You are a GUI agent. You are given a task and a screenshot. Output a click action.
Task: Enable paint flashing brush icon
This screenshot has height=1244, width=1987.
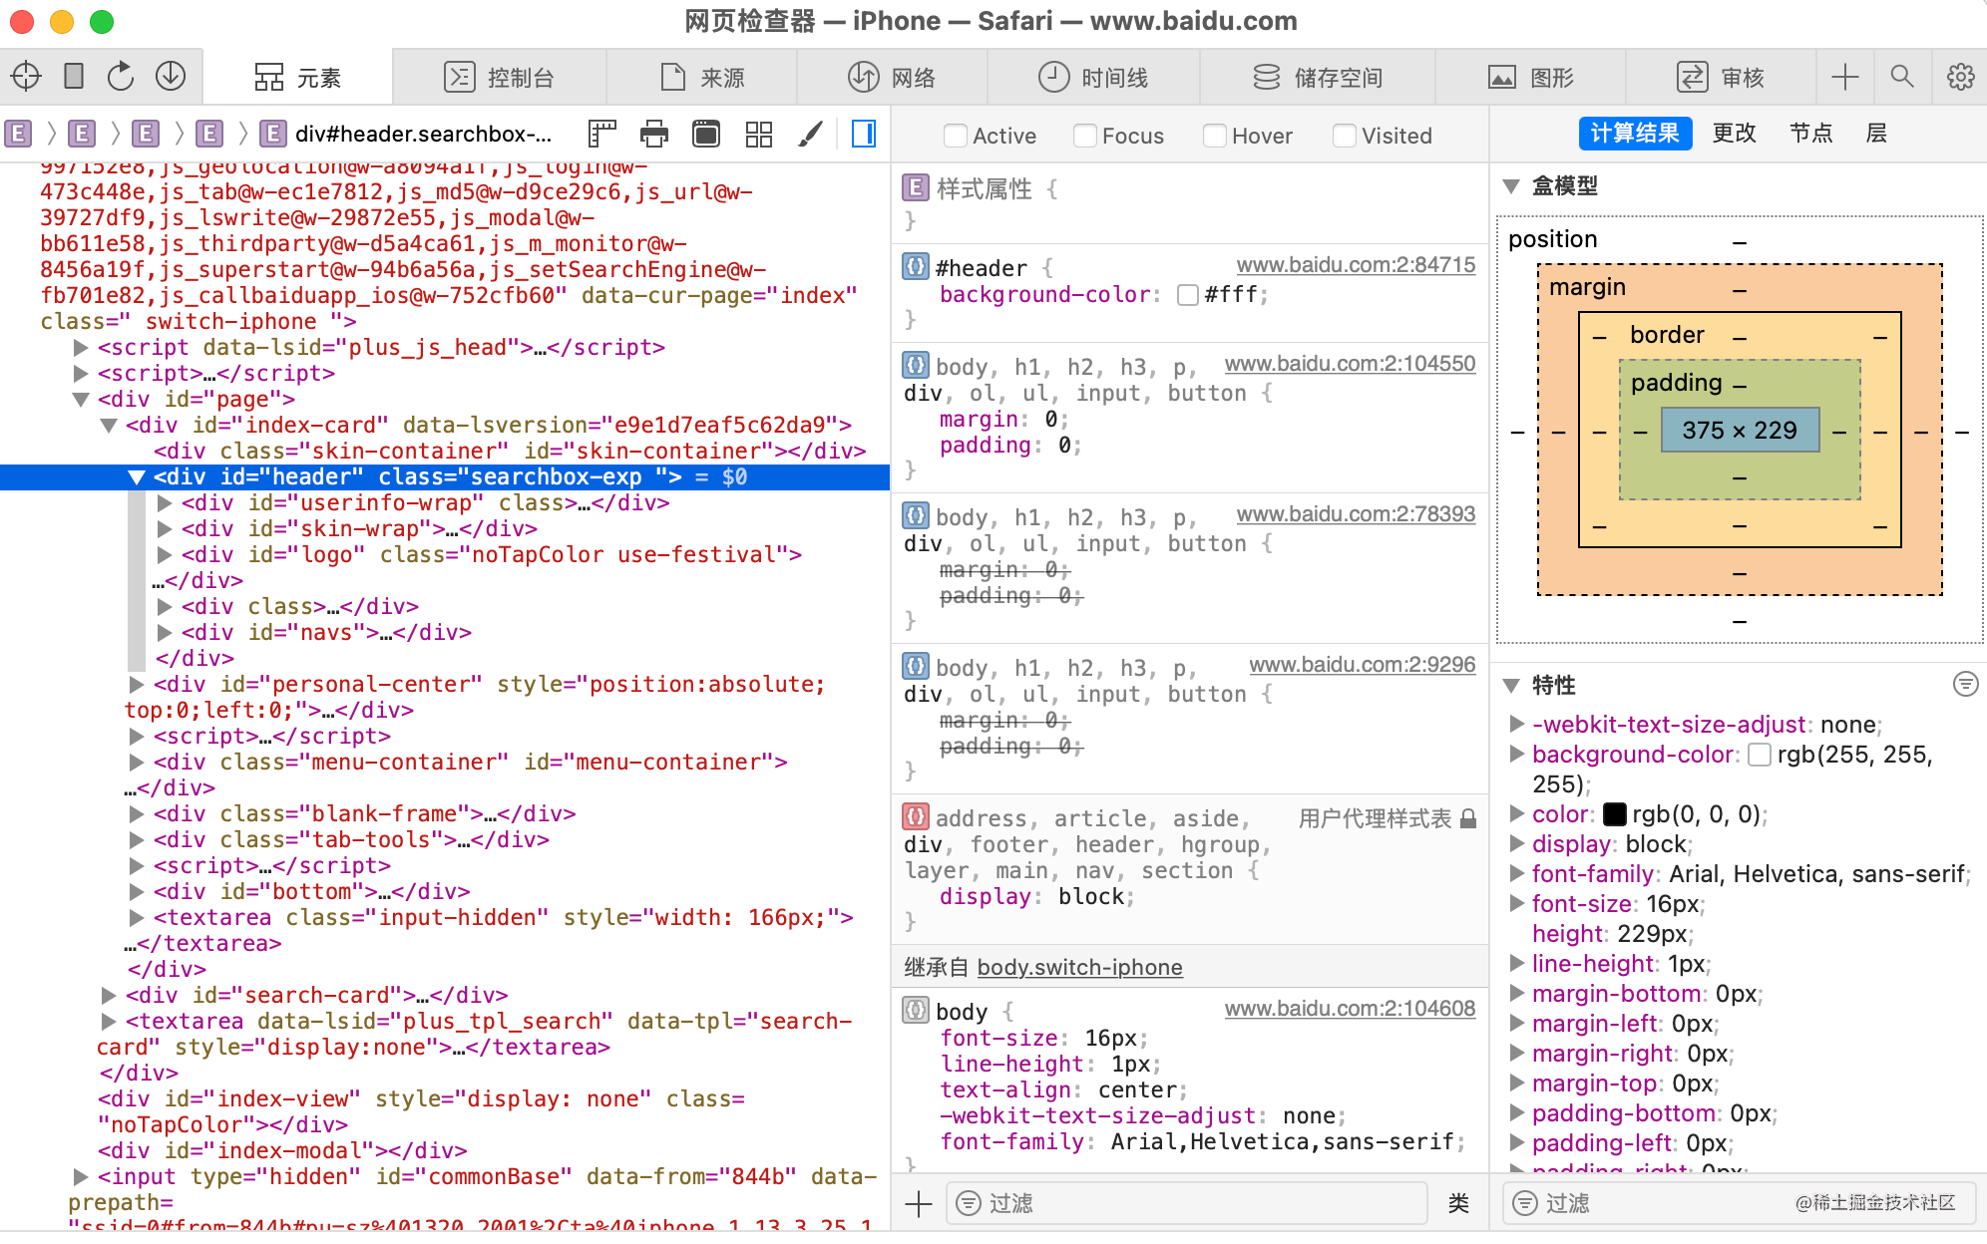(x=811, y=134)
